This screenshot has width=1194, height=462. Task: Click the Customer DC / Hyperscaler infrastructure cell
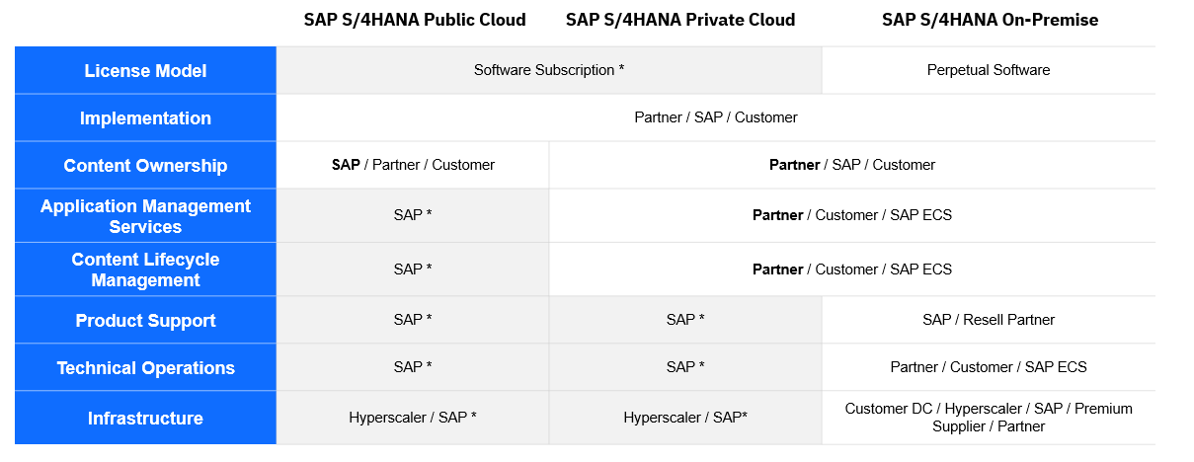point(989,418)
